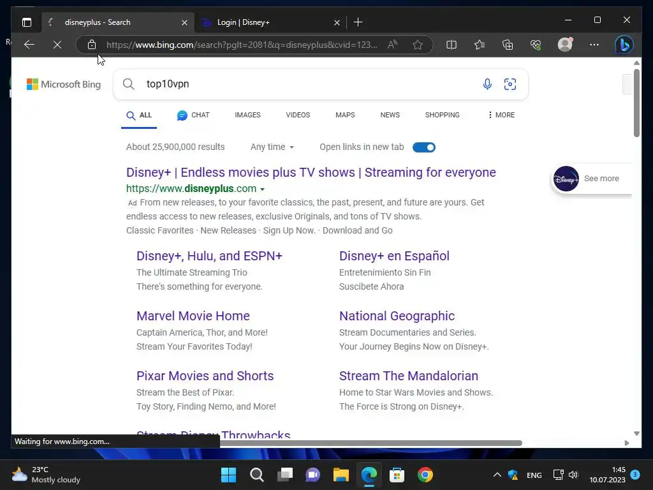
Task: Click the vertical scrollbar thumb
Action: pos(636,103)
